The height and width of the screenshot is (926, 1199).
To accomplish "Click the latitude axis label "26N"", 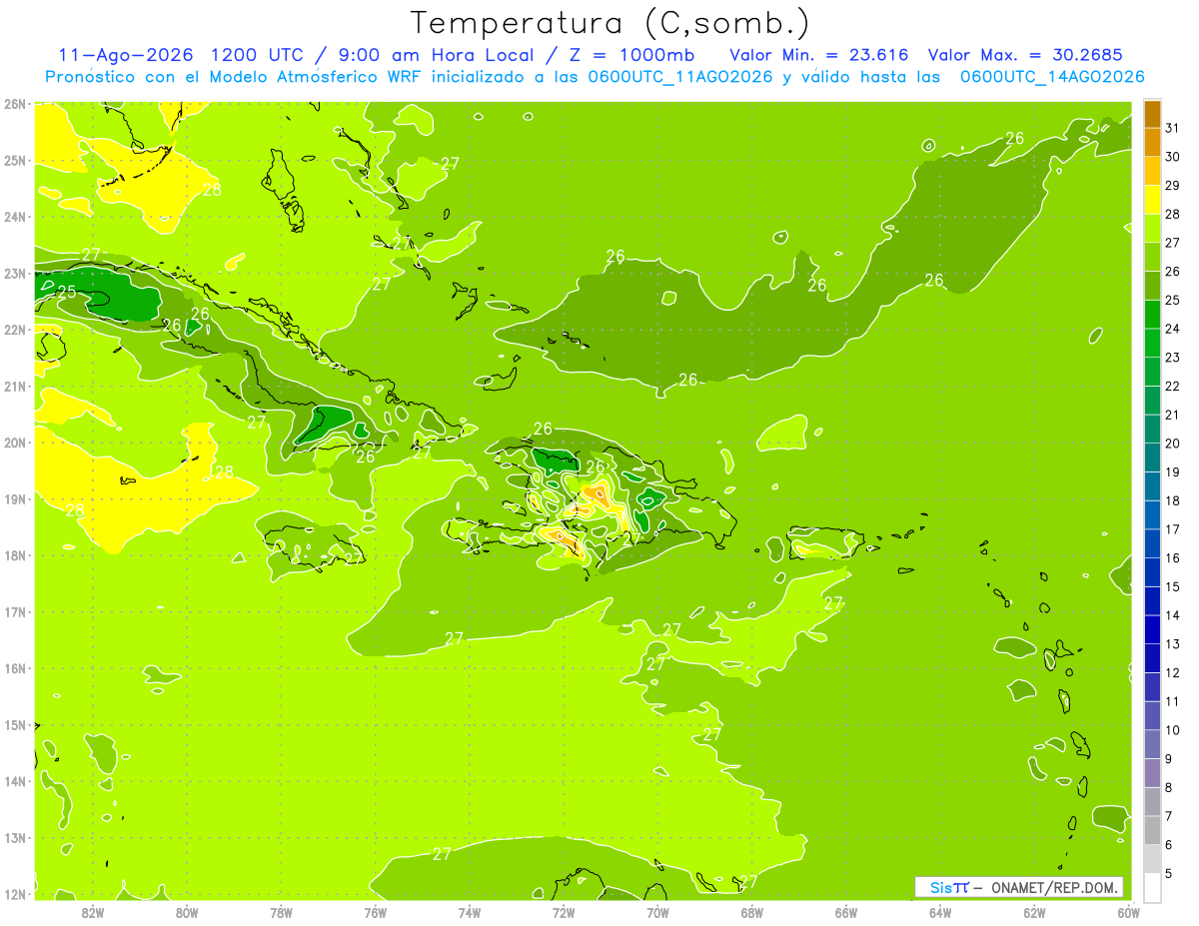I will [x=15, y=104].
